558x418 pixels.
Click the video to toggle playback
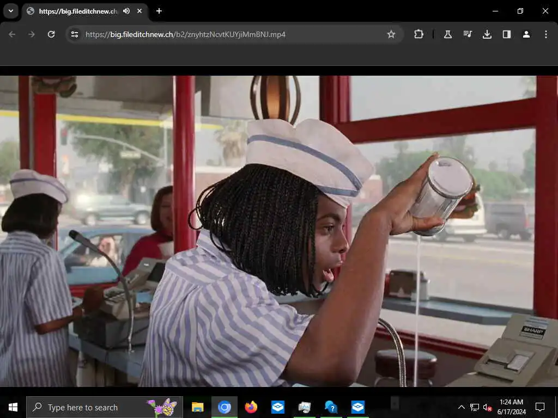[279, 231]
